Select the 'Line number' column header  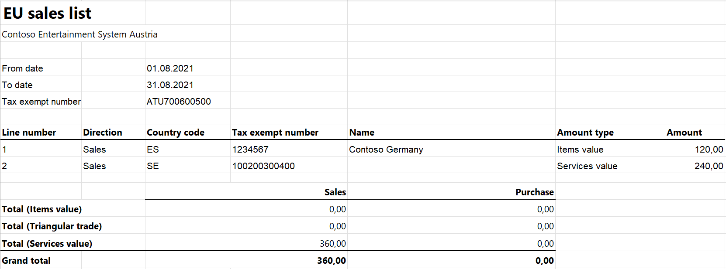tap(29, 133)
